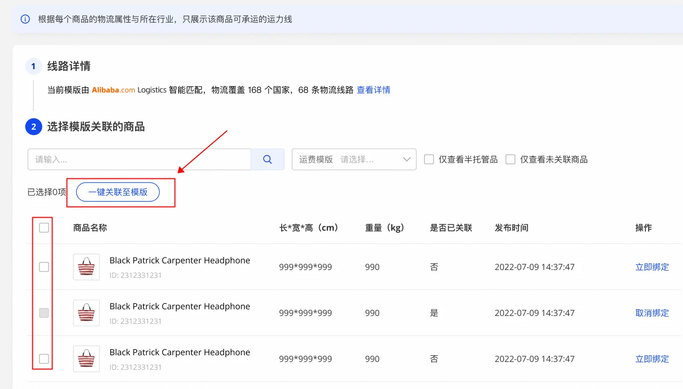Image resolution: width=683 pixels, height=389 pixels.
Task: Focus the product search input field
Action: [139, 159]
